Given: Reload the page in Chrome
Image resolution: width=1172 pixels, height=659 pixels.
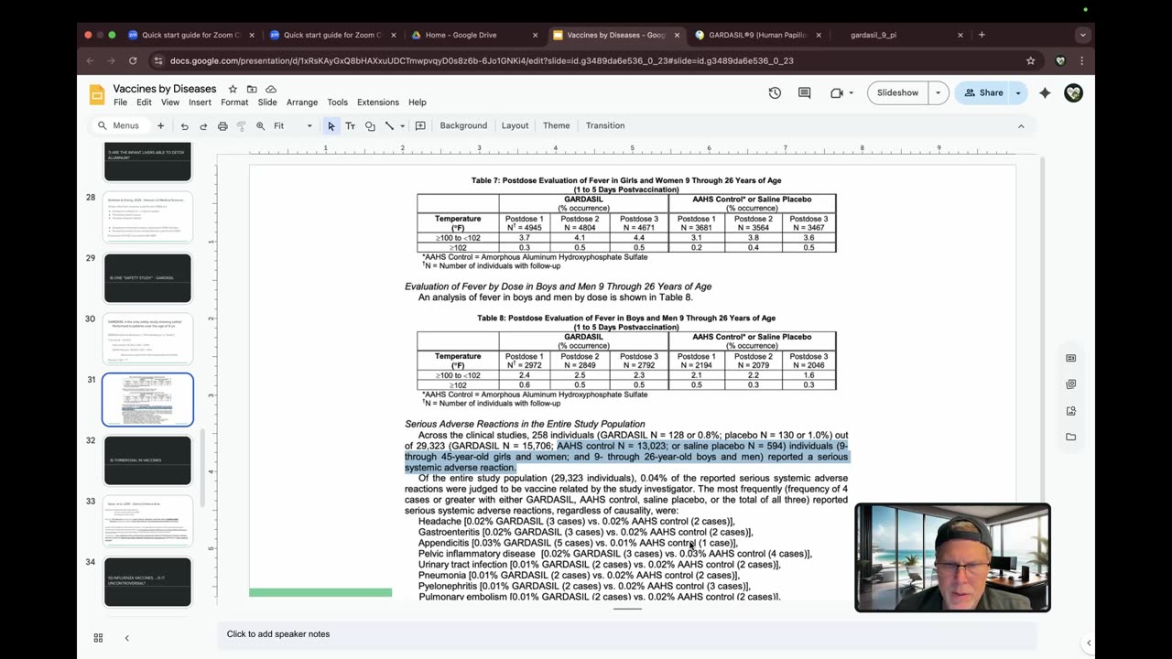Looking at the screenshot, I should [133, 60].
